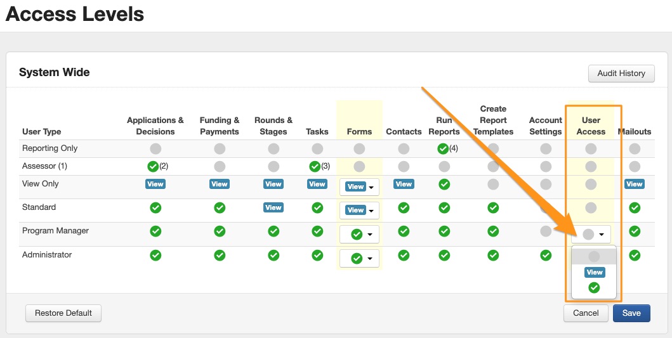Expand Standard Forms dropdown
This screenshot has width=672, height=338.
pyautogui.click(x=359, y=210)
